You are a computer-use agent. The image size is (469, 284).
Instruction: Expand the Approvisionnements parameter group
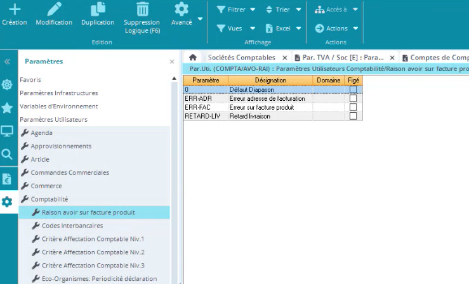pos(94,146)
